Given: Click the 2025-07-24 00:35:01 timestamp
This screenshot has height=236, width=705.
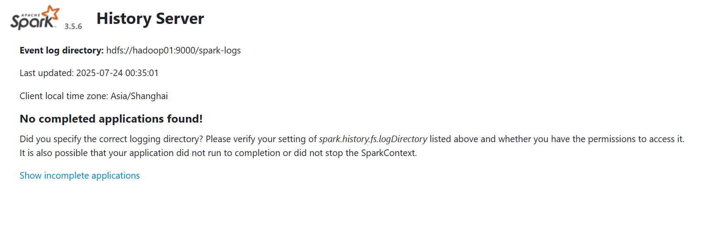Looking at the screenshot, I should click(117, 73).
